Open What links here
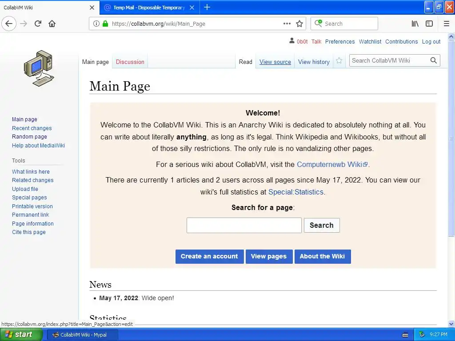 (x=31, y=172)
